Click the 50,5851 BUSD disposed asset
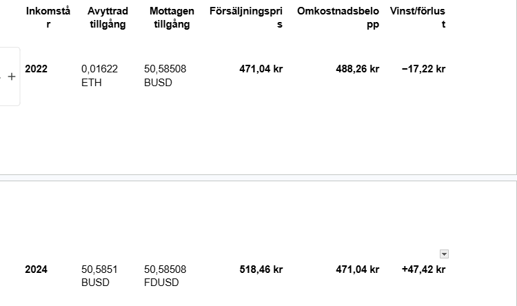 (x=99, y=276)
